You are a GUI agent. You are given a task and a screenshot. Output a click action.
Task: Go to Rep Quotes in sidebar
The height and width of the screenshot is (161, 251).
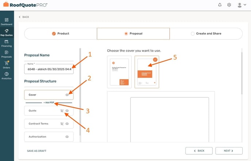[x=7, y=33]
